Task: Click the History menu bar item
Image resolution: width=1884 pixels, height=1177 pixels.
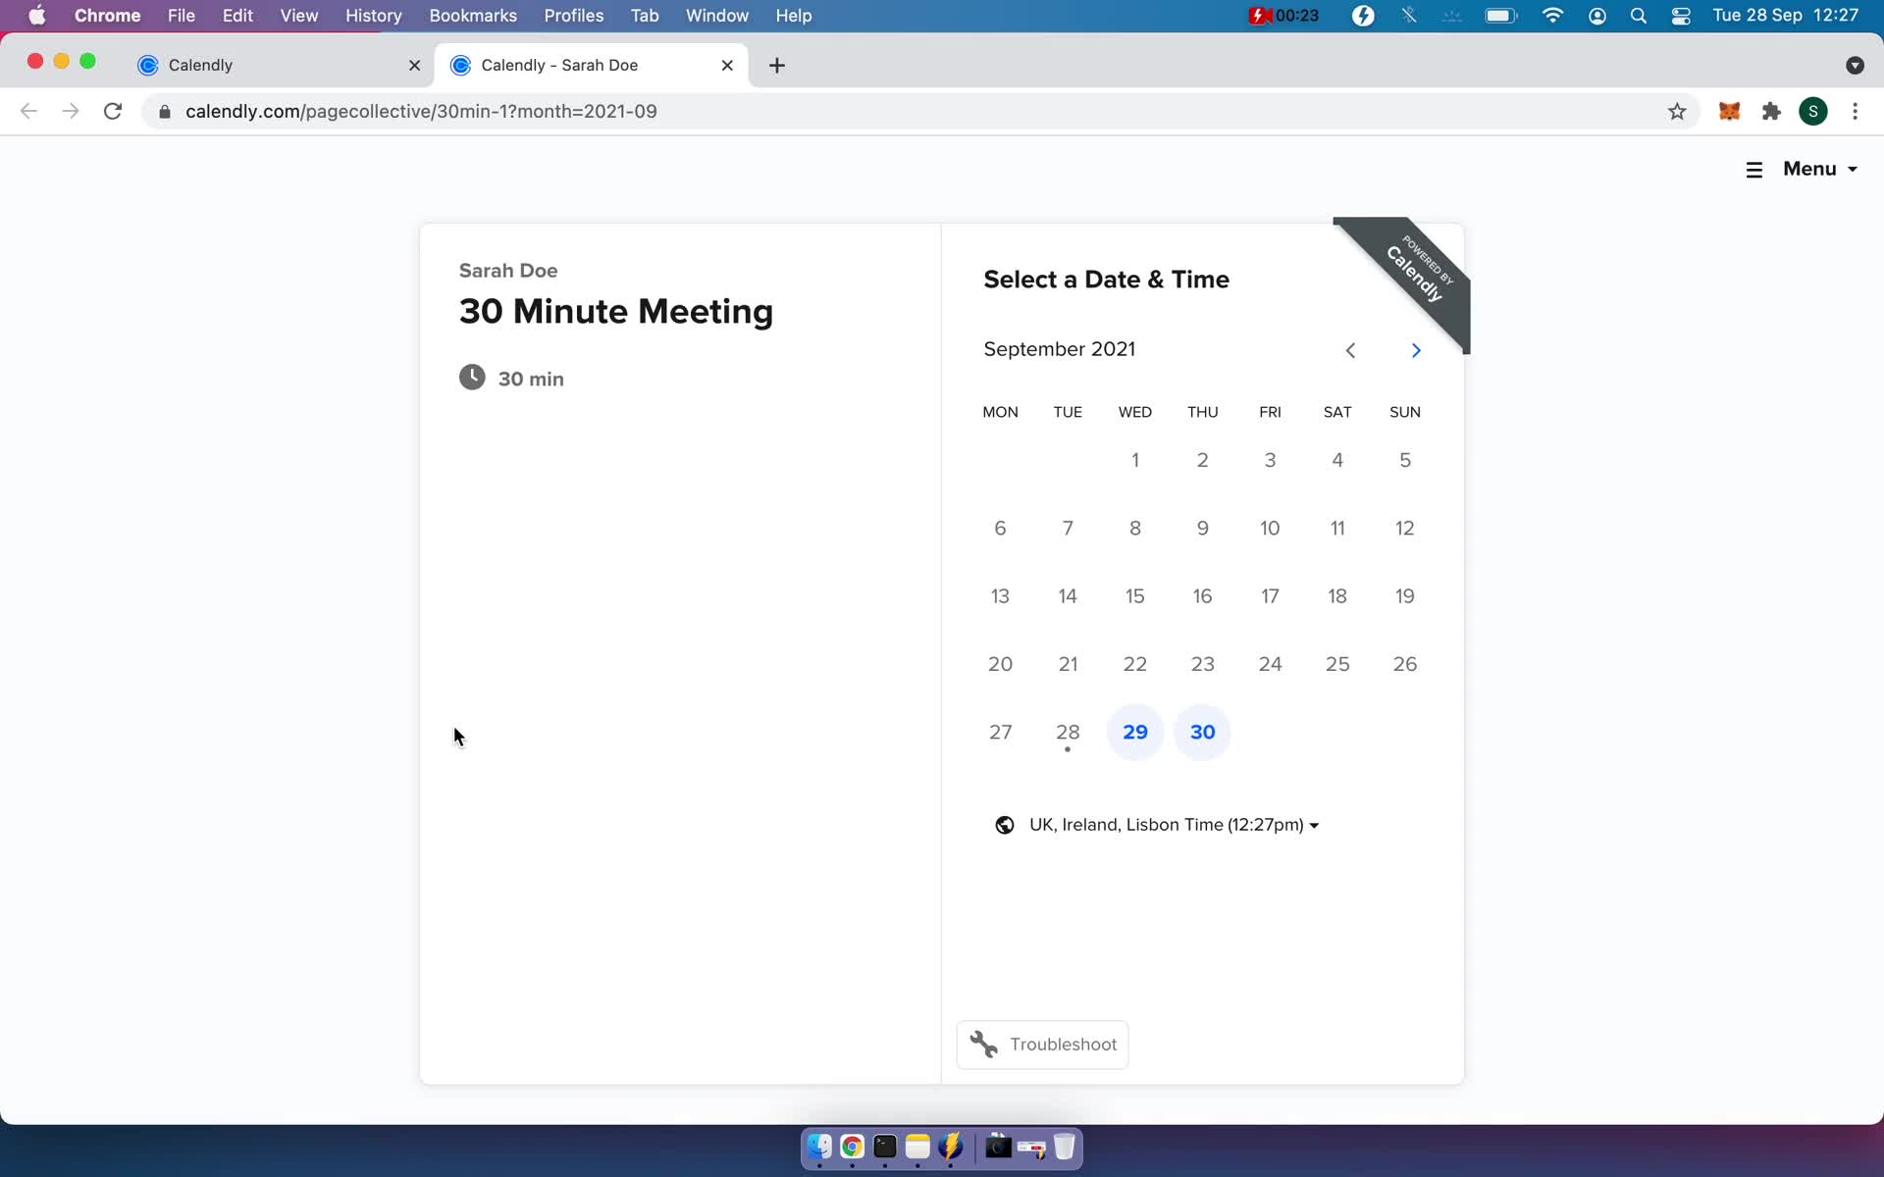Action: [373, 15]
